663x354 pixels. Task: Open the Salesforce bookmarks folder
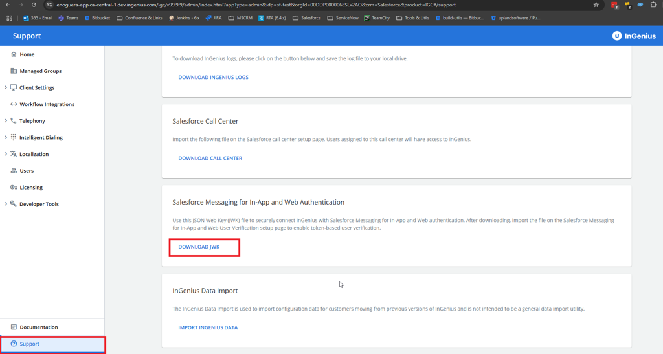click(306, 18)
